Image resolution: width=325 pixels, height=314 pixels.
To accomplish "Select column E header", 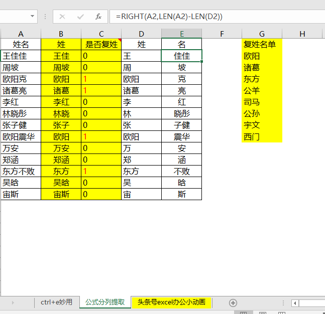I will tap(181, 34).
